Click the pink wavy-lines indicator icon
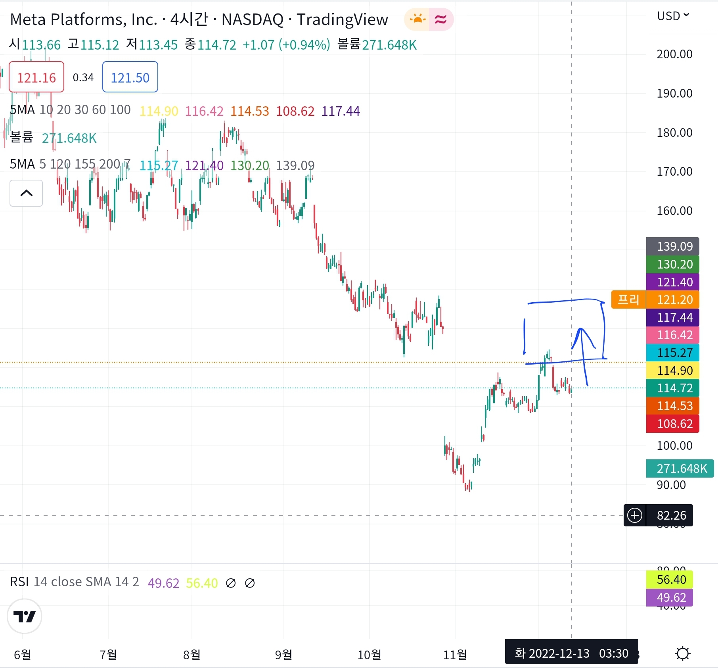Image resolution: width=718 pixels, height=668 pixels. click(441, 19)
